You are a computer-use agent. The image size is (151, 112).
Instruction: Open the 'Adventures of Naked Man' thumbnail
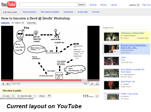pyautogui.click(x=111, y=37)
